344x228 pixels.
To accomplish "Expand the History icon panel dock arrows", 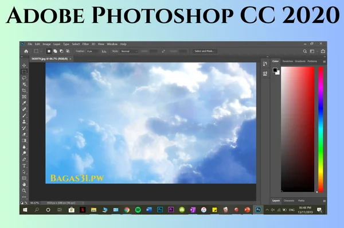I will point(267,57).
